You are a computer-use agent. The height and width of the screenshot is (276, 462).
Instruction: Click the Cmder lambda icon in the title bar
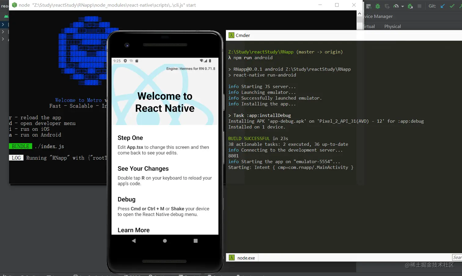pos(231,35)
